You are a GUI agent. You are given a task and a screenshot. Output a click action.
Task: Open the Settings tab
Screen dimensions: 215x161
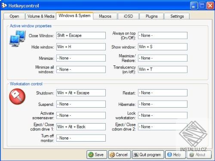[177, 16]
